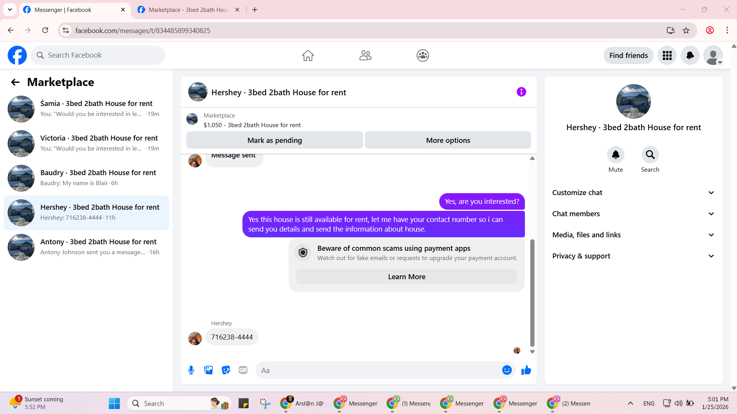Image resolution: width=737 pixels, height=414 pixels.
Task: Click Find friends button
Action: coord(629,56)
